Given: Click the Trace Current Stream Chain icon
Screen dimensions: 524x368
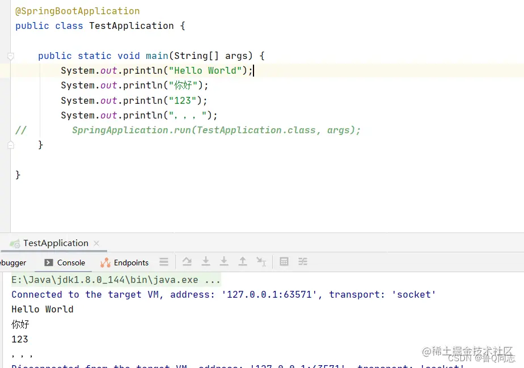Looking at the screenshot, I should pos(303,261).
